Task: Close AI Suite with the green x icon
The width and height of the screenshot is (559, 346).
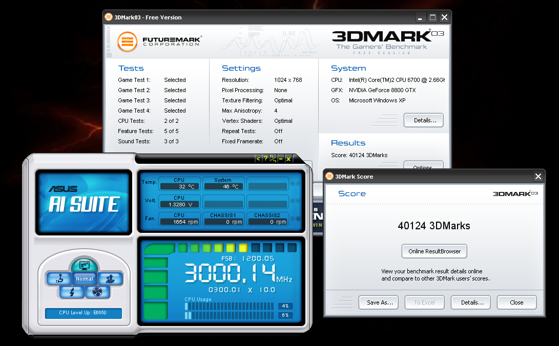Action: coord(288,159)
